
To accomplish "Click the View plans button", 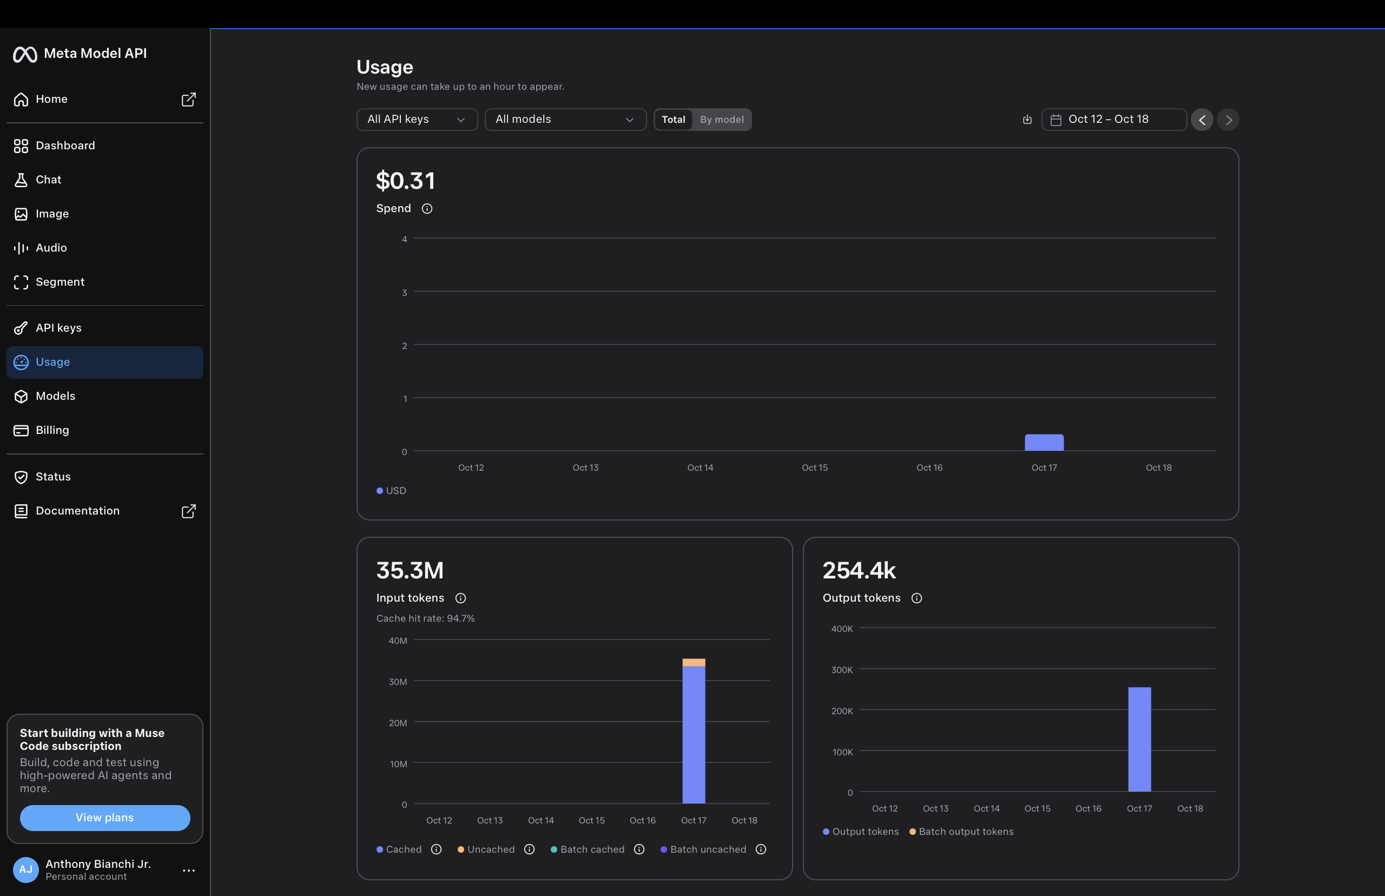I will pyautogui.click(x=105, y=818).
